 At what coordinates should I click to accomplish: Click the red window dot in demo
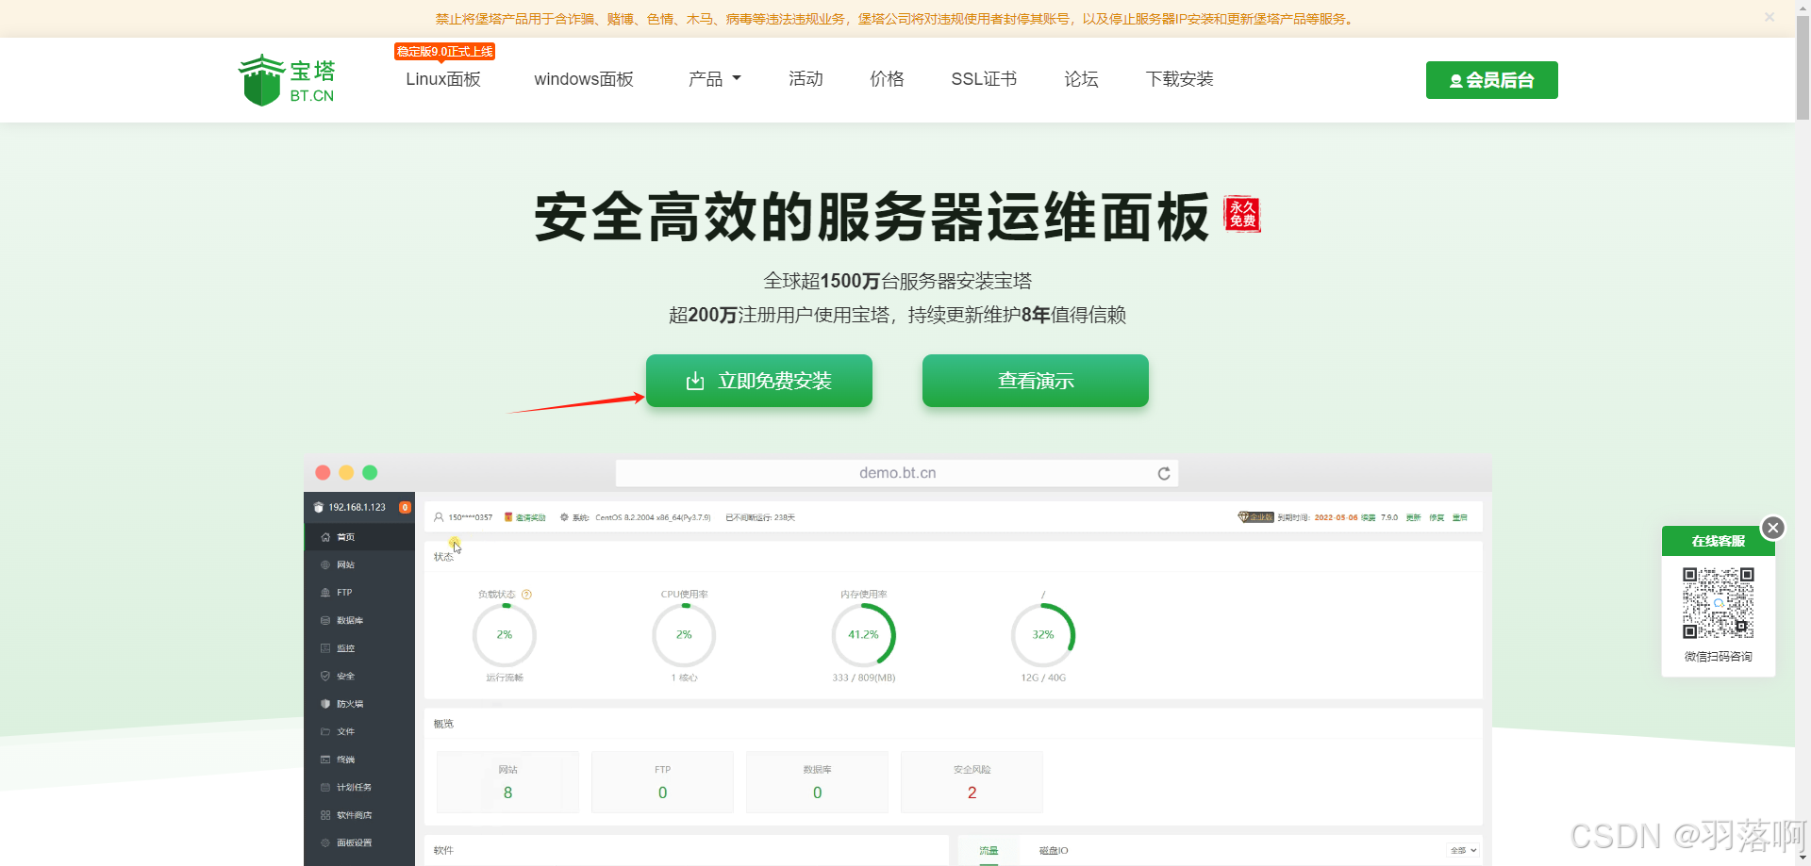[323, 472]
